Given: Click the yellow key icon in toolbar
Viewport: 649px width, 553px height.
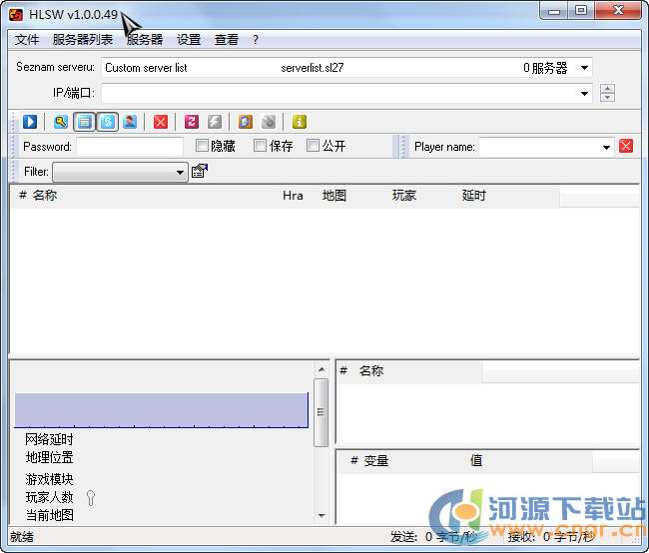Looking at the screenshot, I should [61, 122].
